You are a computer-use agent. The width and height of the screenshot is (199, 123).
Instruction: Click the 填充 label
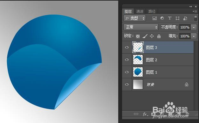point(173,36)
